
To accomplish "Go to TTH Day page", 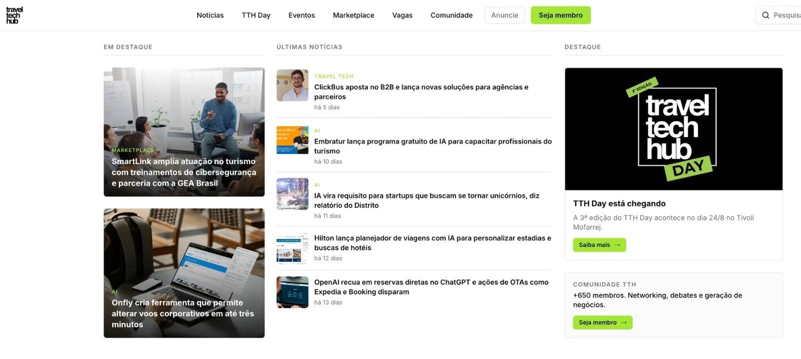I will click(256, 15).
